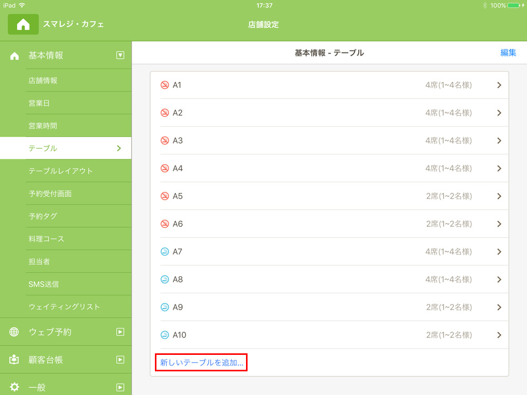This screenshot has height=395, width=527.
Task: Select 担当者 in the sidebar
Action: tap(65, 261)
